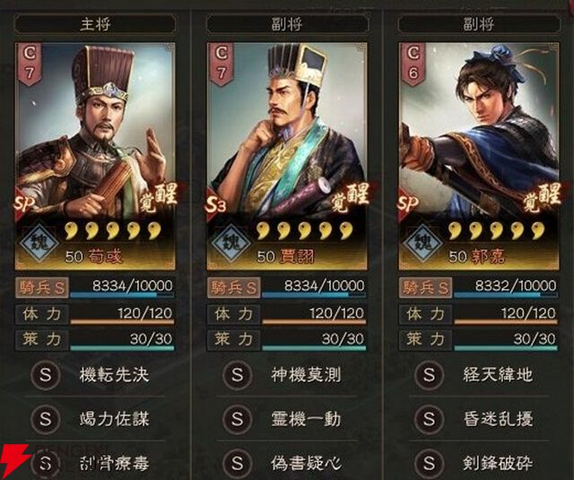Screen dimensions: 574x480
Task: Click the 魏 faction emblem on 賈詡's card
Action: pyautogui.click(x=231, y=243)
